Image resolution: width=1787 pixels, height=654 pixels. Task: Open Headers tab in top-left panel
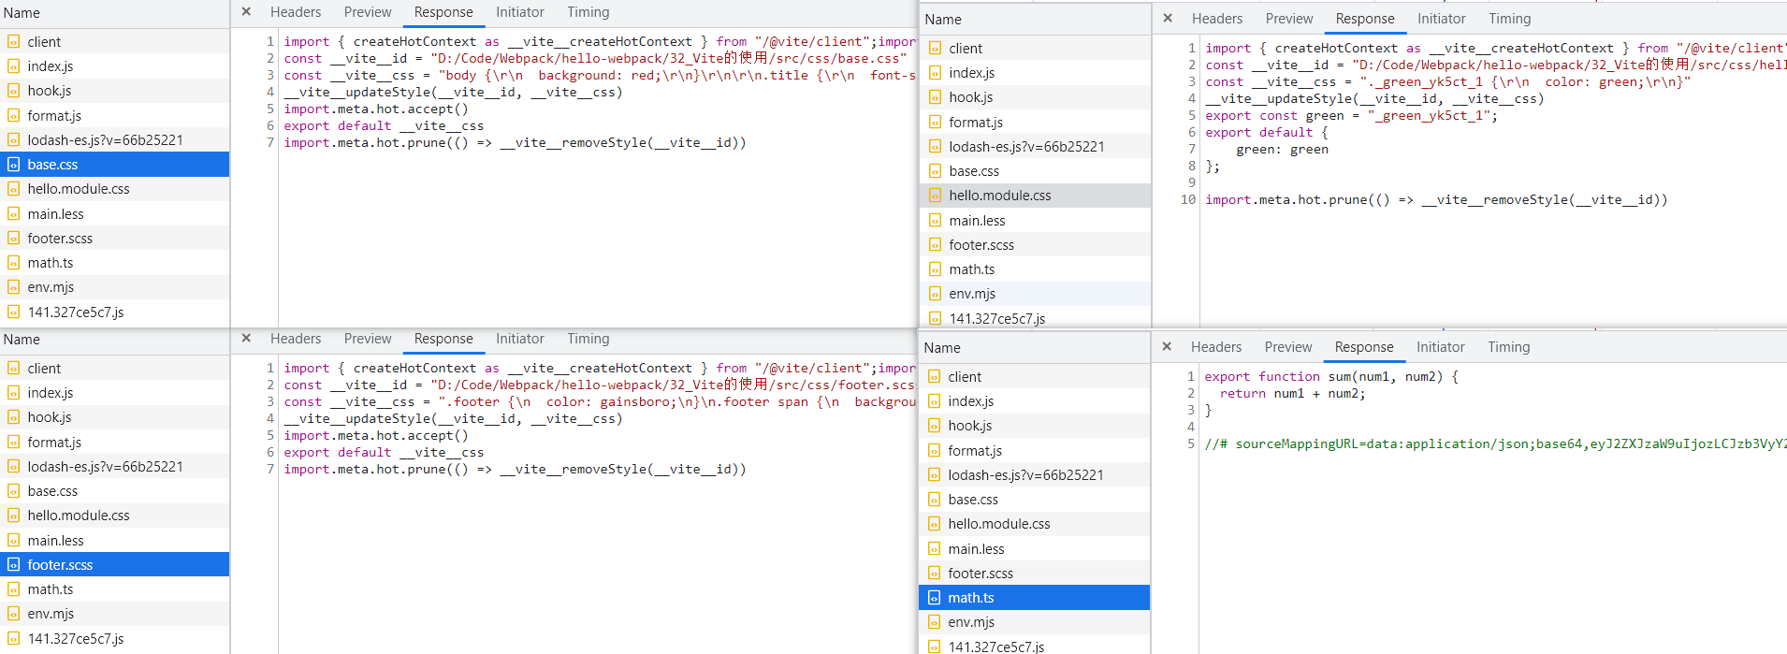click(296, 12)
